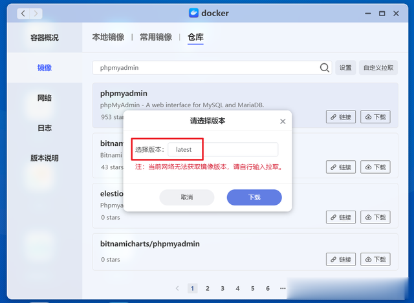Open 版本说明 in the sidebar
This screenshot has height=303, width=414.
tap(45, 158)
